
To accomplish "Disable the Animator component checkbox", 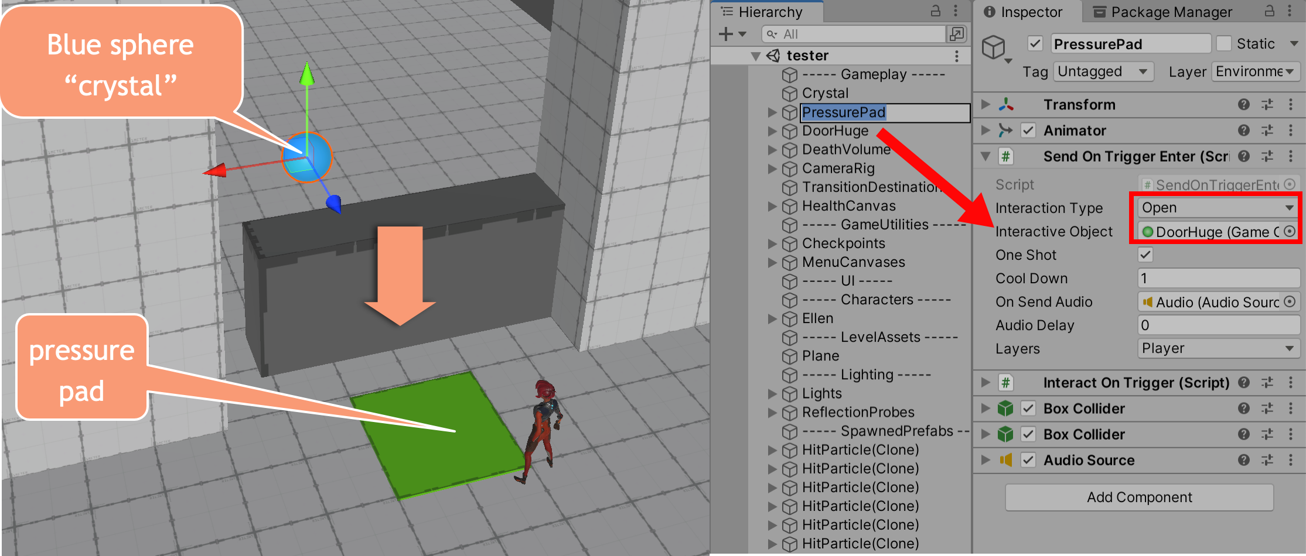I will coord(1028,131).
